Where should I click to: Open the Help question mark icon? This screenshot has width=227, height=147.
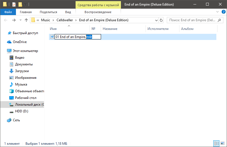(x=223, y=12)
